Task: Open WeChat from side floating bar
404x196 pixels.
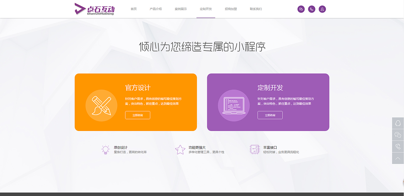Action: click(x=398, y=135)
